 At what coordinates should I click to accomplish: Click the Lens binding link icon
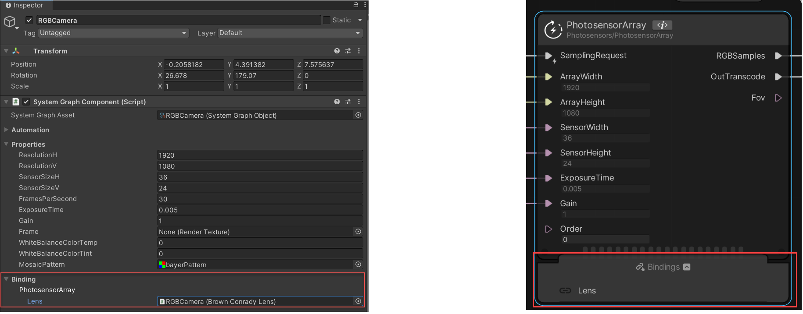(x=565, y=291)
